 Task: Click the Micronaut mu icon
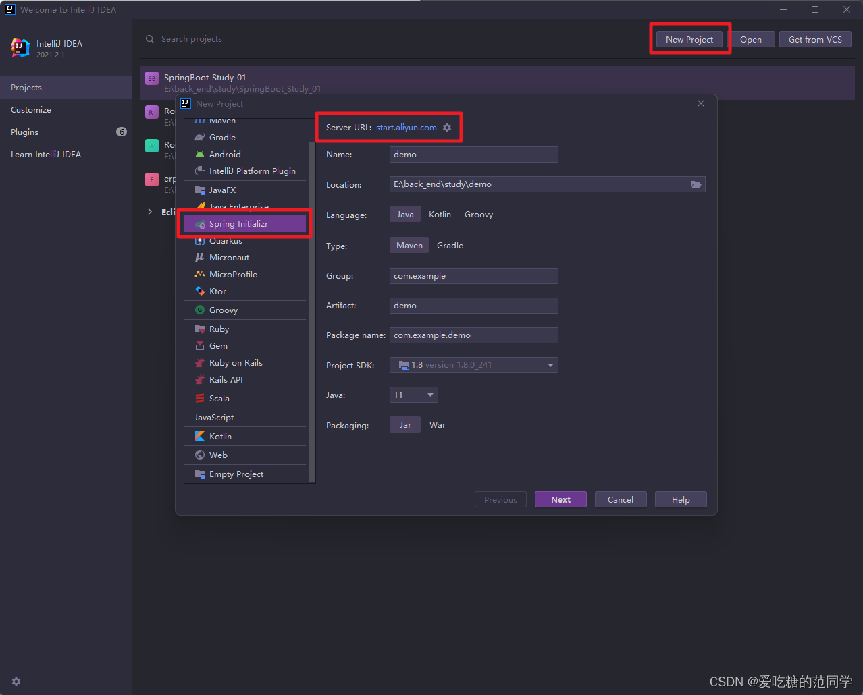tap(200, 258)
